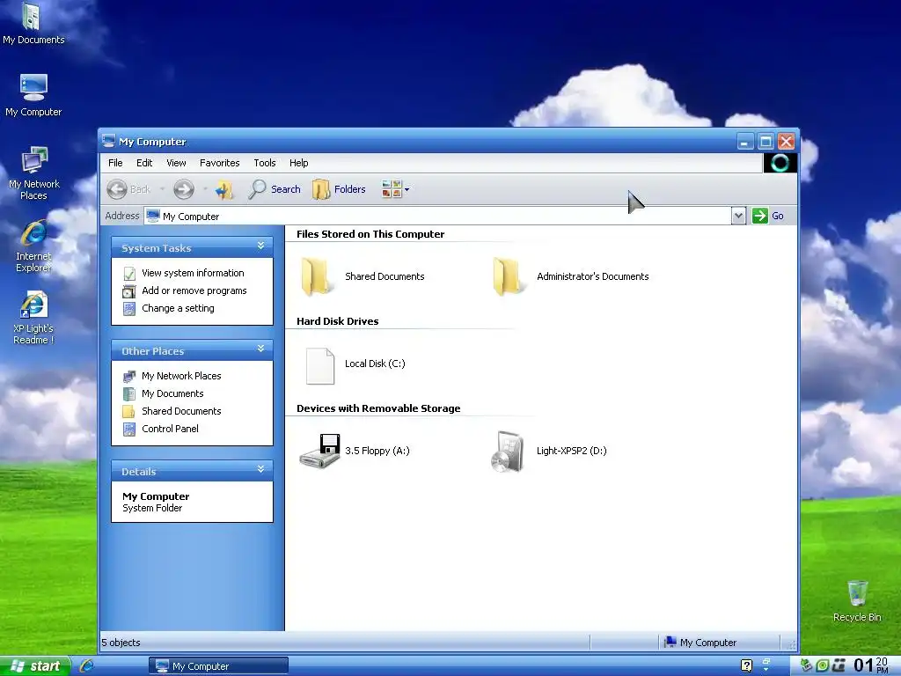Open My Documents link in sidebar
Screen dimensions: 901x676
tap(172, 393)
